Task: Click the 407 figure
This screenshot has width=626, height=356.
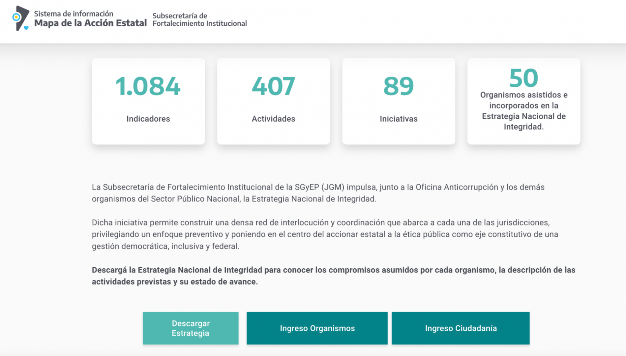Action: pos(273,86)
